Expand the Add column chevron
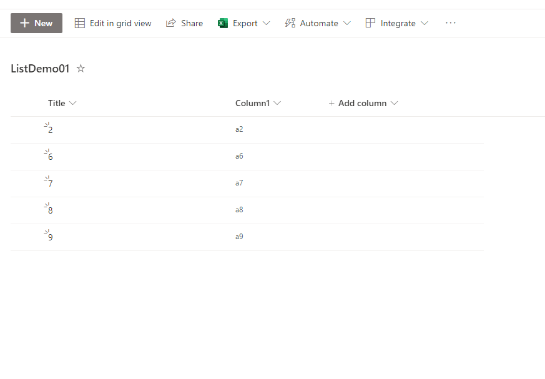 pyautogui.click(x=394, y=103)
